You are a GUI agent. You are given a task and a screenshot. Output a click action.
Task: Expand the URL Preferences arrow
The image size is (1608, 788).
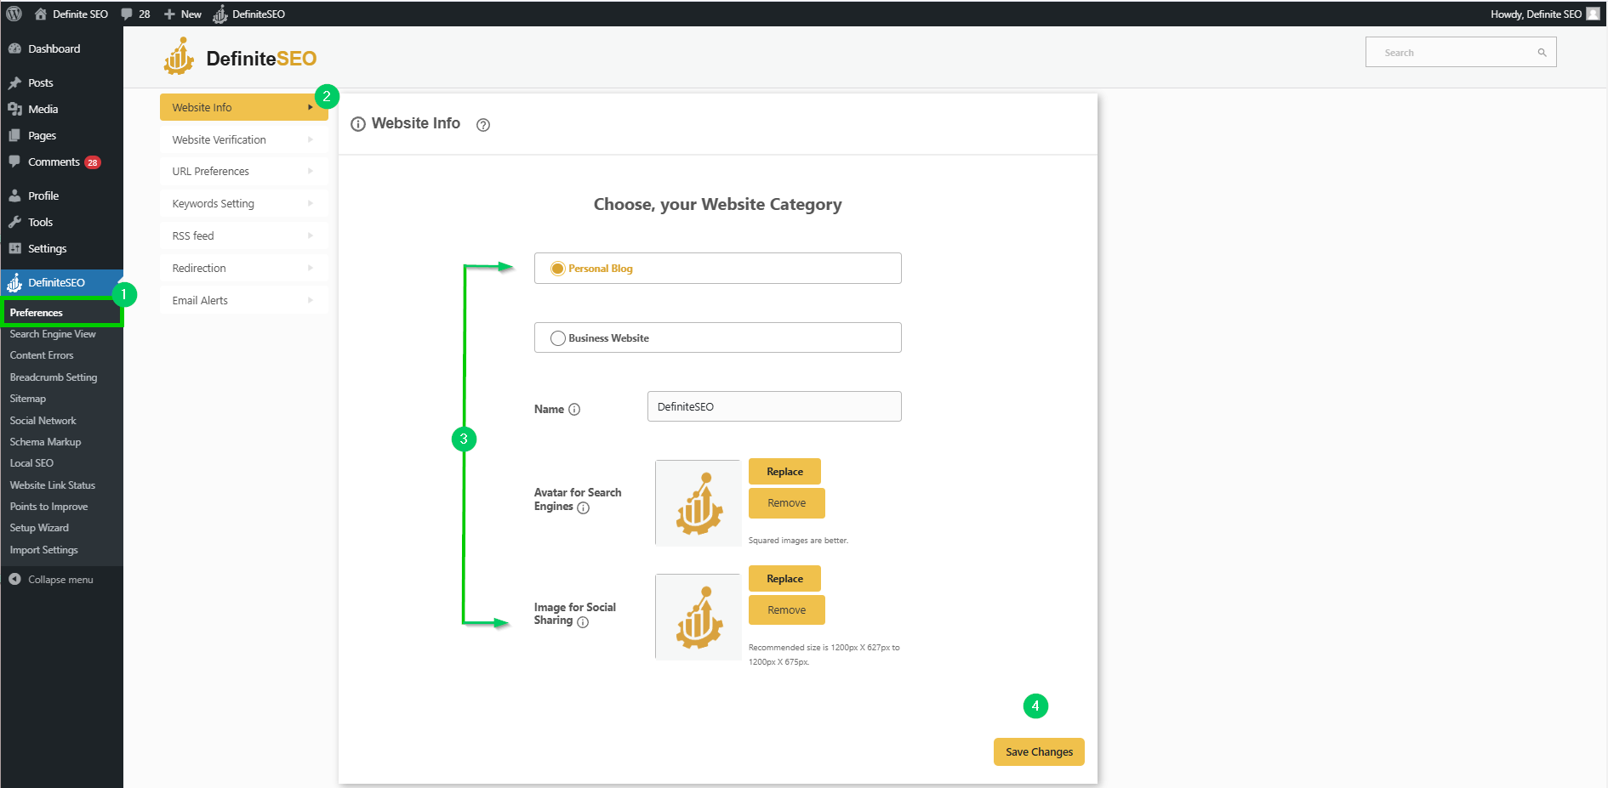(311, 171)
